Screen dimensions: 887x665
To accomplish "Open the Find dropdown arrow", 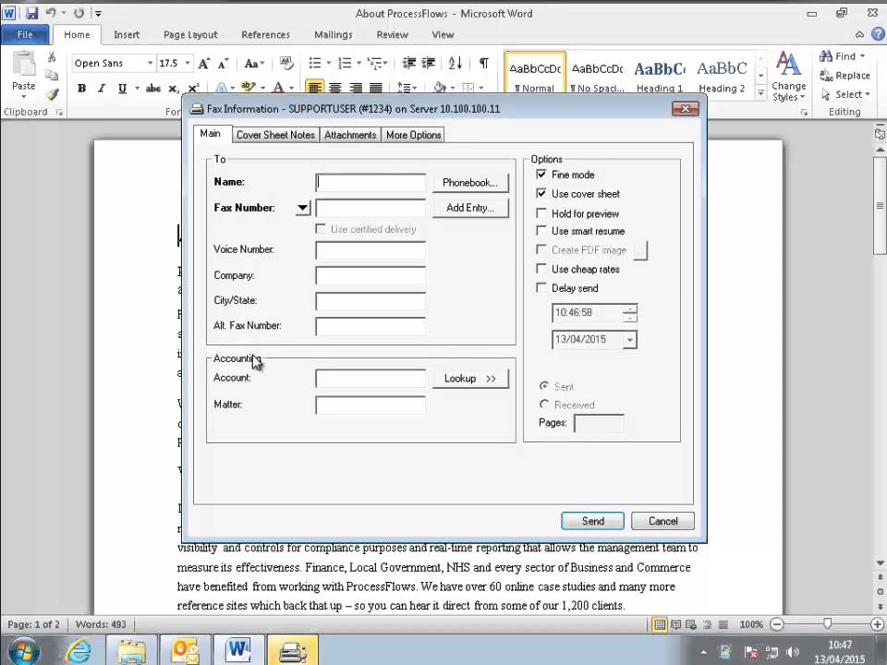I will tap(863, 56).
